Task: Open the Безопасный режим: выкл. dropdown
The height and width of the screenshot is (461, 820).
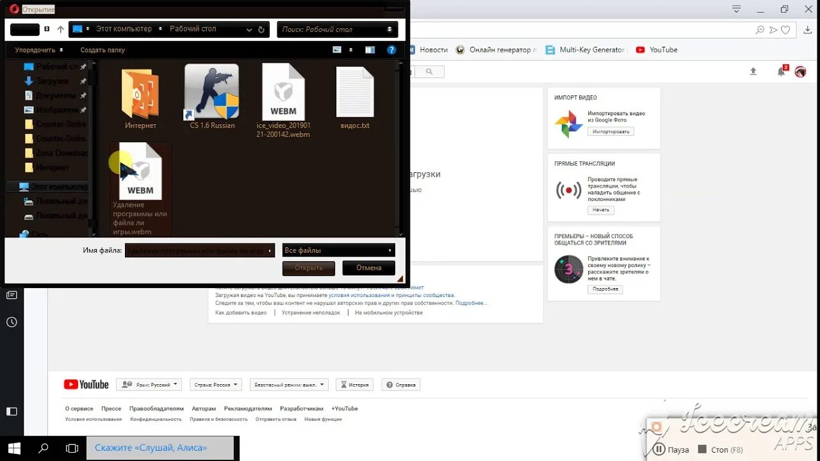Action: pyautogui.click(x=289, y=385)
